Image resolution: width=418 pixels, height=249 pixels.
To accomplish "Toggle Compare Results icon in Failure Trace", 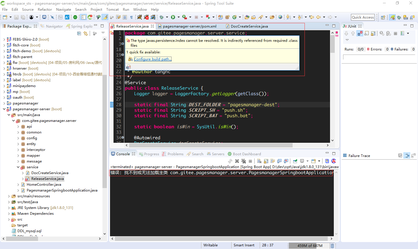I will pos(413,156).
